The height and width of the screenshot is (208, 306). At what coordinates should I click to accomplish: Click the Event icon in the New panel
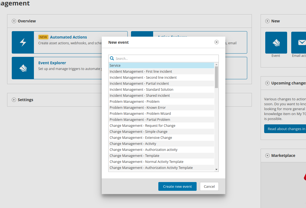276,42
